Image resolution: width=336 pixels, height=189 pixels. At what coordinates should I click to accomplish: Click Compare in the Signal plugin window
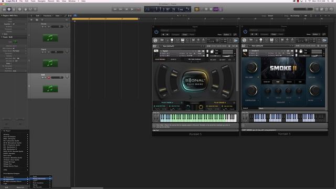point(175,35)
